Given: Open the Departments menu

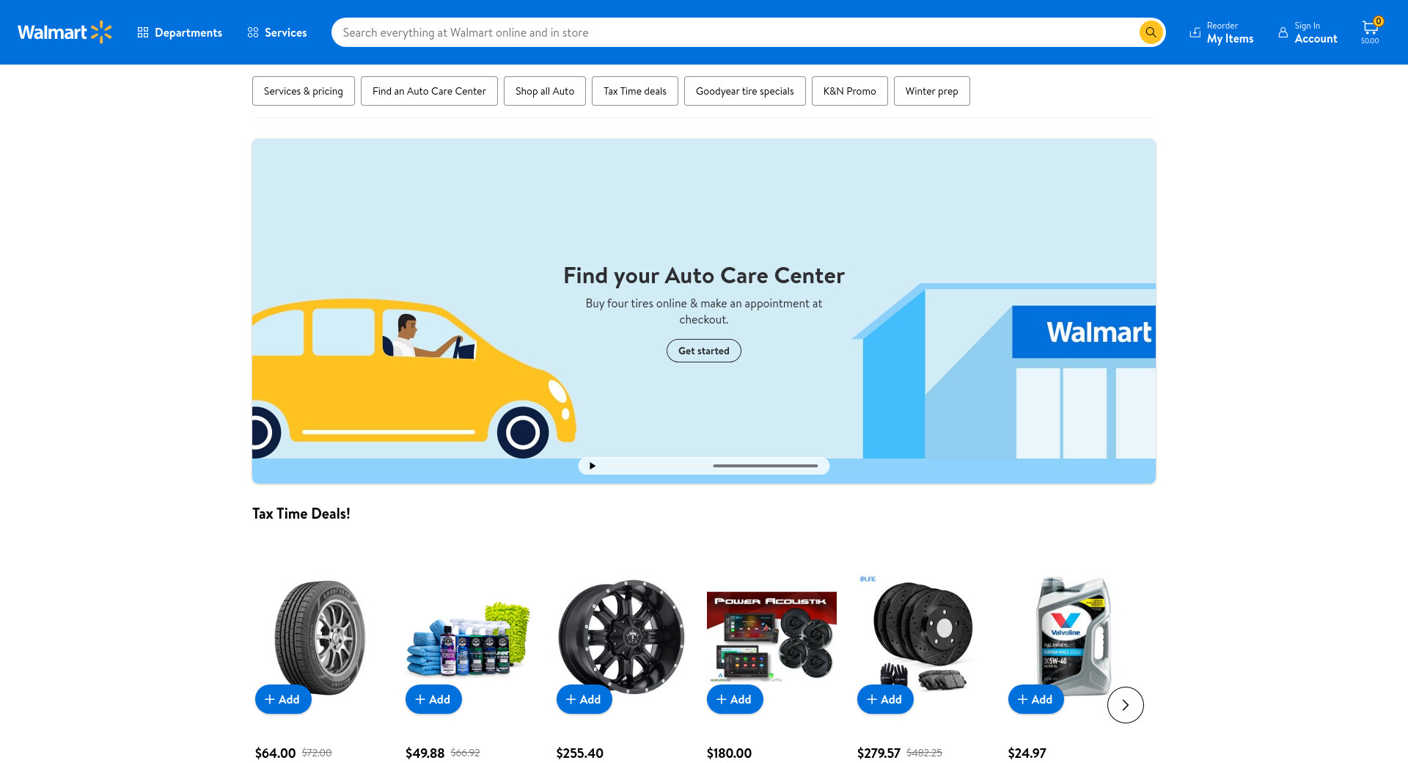Looking at the screenshot, I should [x=180, y=32].
